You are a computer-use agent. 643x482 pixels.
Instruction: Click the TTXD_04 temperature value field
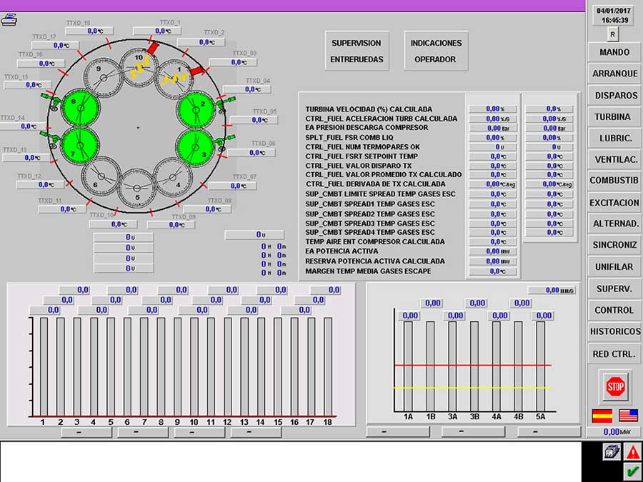click(247, 89)
